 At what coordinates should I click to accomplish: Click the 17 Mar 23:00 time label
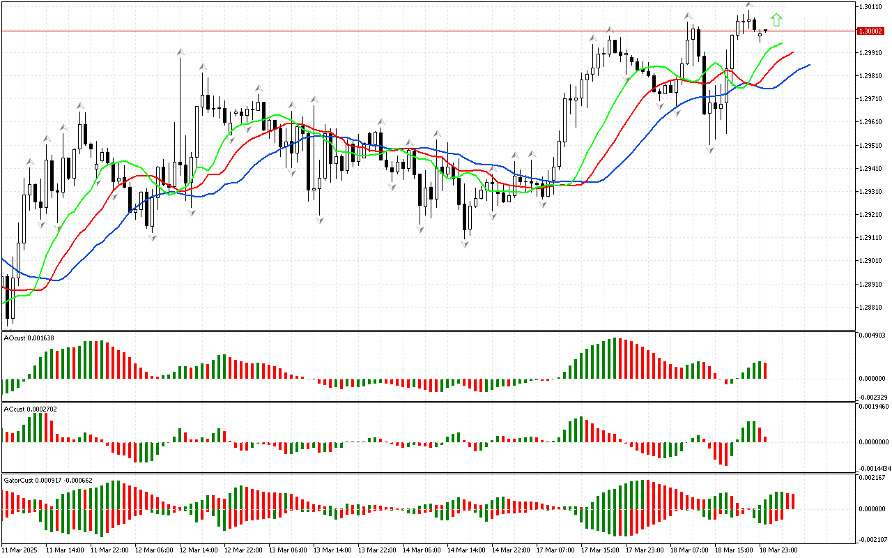[645, 550]
